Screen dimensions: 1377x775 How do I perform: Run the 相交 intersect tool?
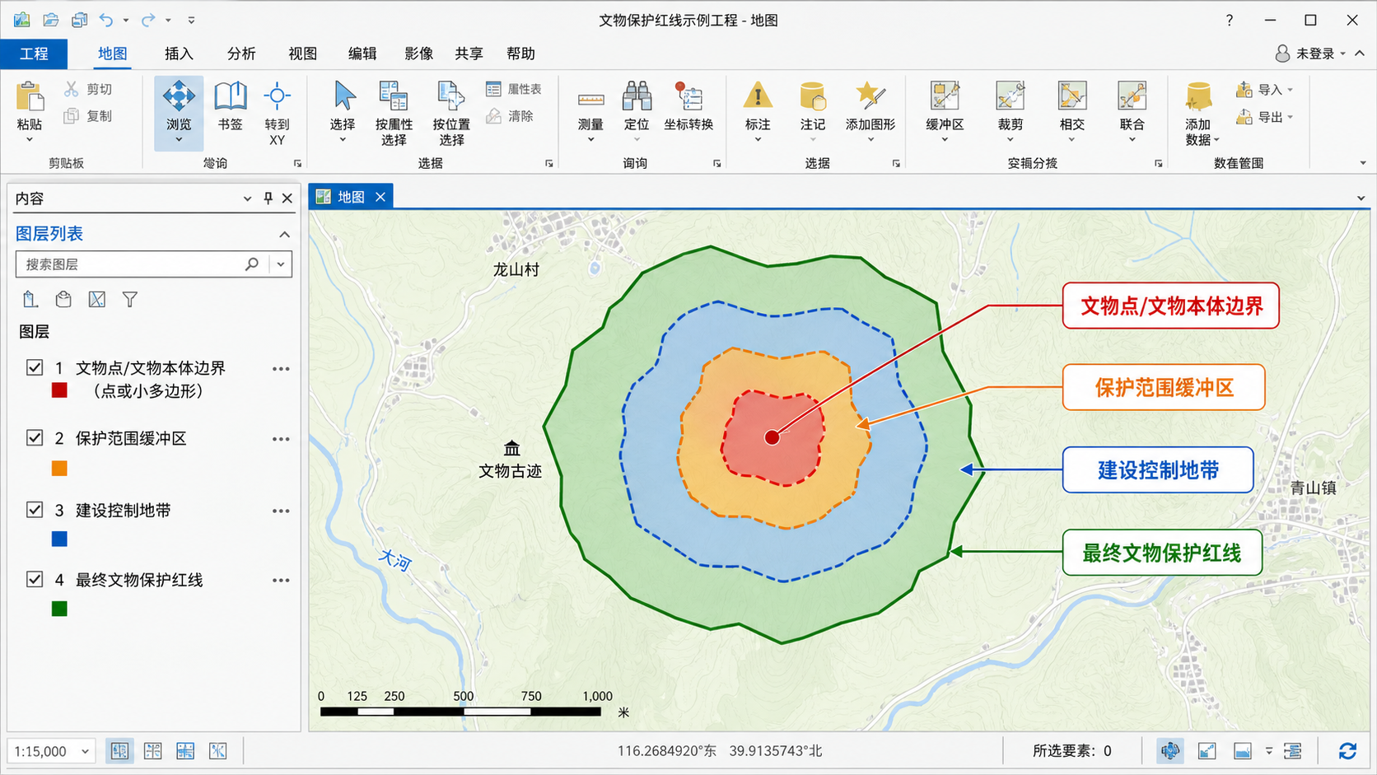pos(1072,105)
